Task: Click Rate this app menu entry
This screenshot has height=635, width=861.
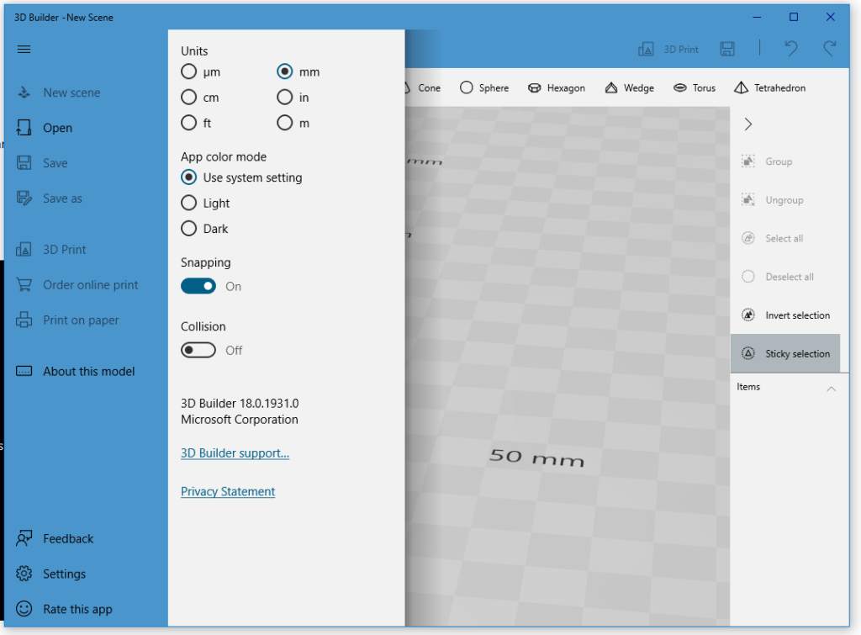Action: [77, 609]
